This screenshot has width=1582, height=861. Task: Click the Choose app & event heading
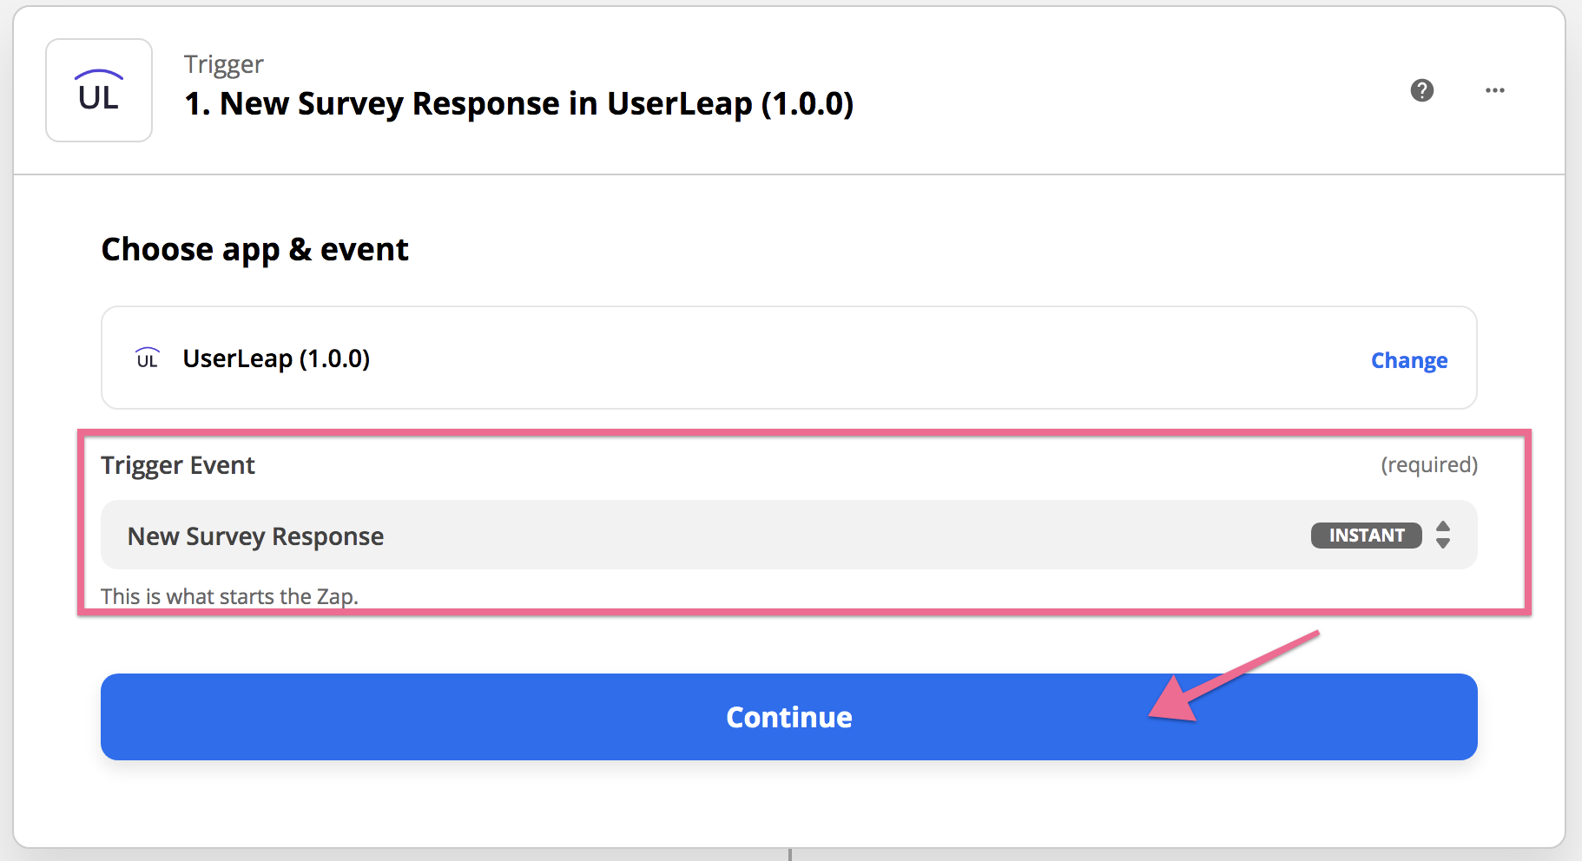click(254, 250)
